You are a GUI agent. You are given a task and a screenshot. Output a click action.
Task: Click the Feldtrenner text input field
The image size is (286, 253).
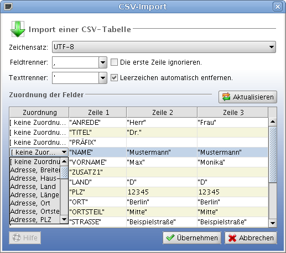pos(76,62)
